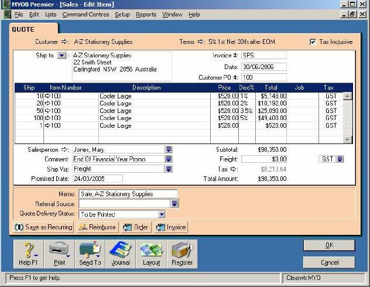This screenshot has width=370, height=287.
Task: Click GST tax cell in $25,090.00 row
Action: (331, 111)
